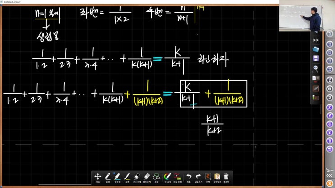Open file via folder icon in sidebar
This screenshot has height=188, width=335.
click(x=316, y=49)
